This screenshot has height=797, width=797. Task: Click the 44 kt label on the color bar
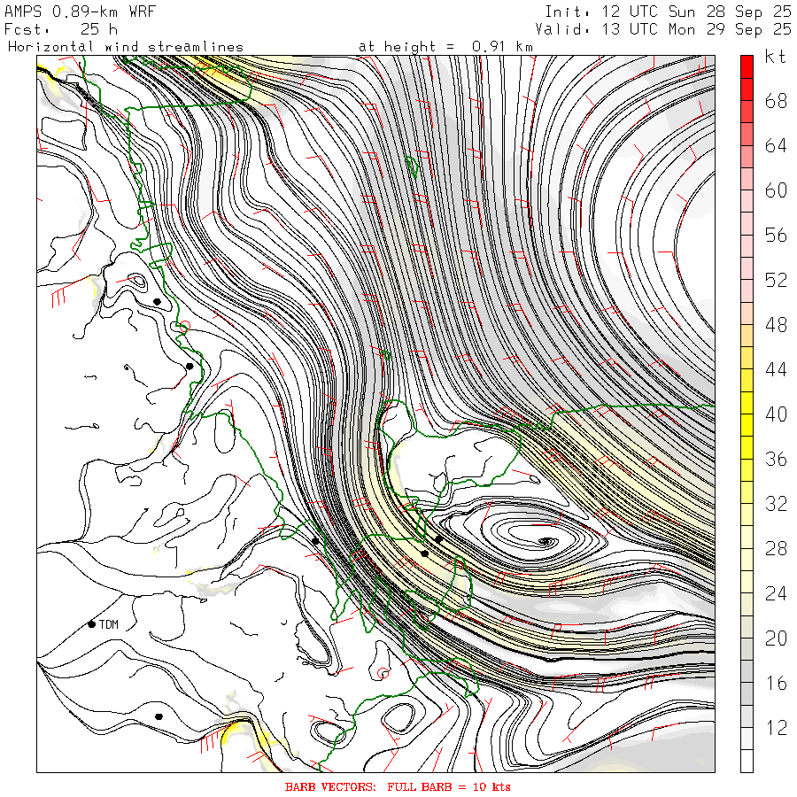tap(776, 369)
